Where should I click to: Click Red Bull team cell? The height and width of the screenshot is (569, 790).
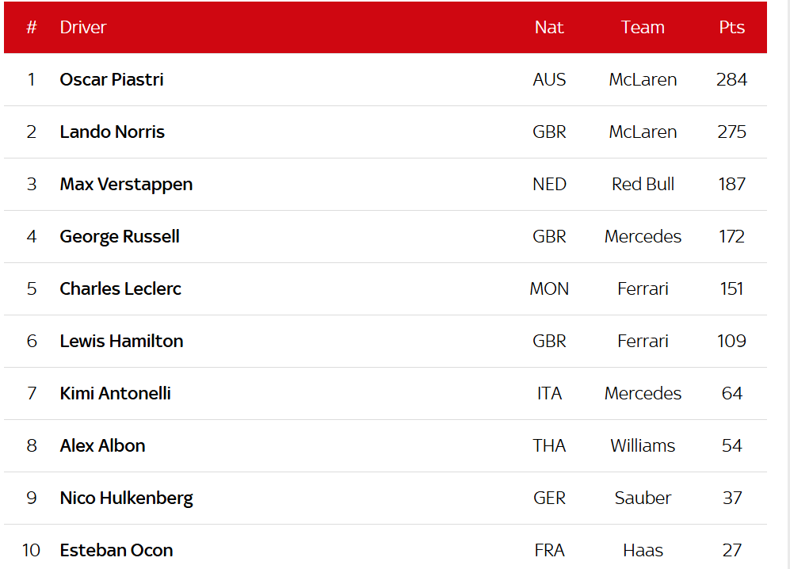tap(643, 184)
